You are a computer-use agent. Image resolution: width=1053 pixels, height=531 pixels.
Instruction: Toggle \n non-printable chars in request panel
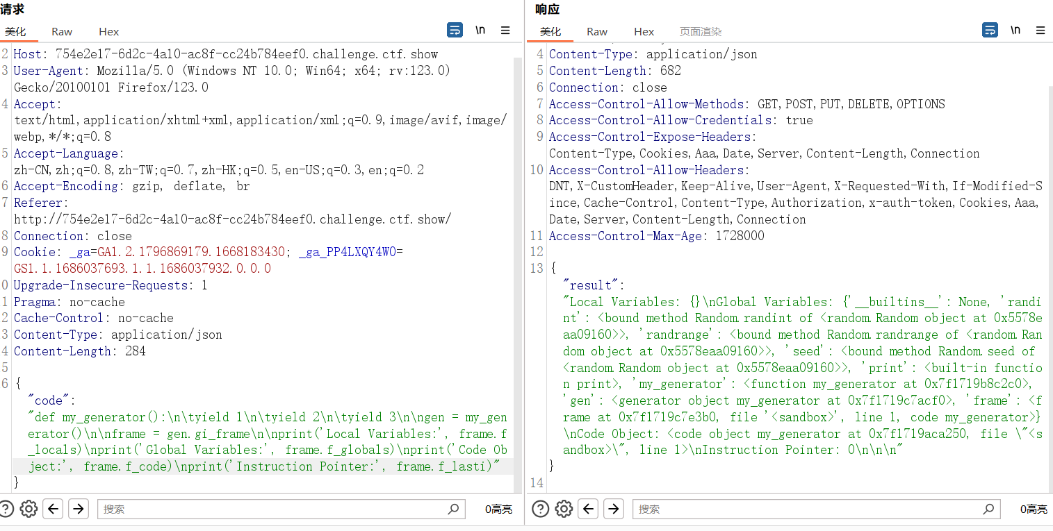pos(480,30)
